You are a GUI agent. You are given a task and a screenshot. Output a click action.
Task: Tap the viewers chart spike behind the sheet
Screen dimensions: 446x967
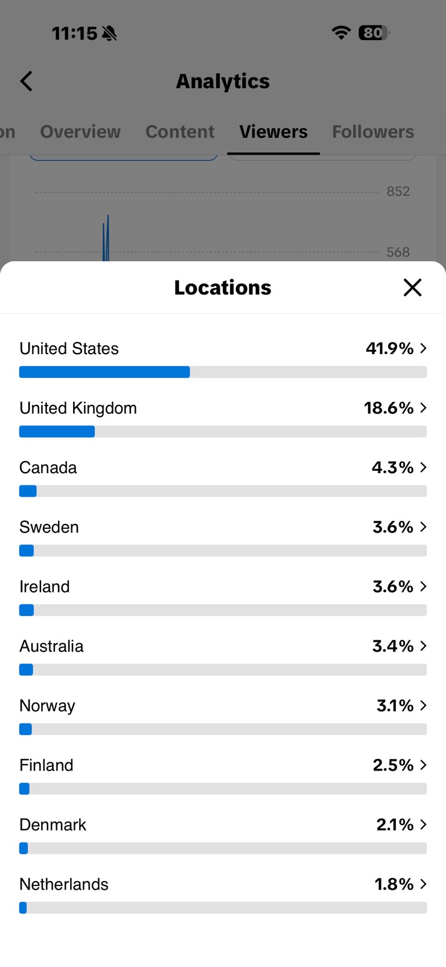(x=106, y=238)
